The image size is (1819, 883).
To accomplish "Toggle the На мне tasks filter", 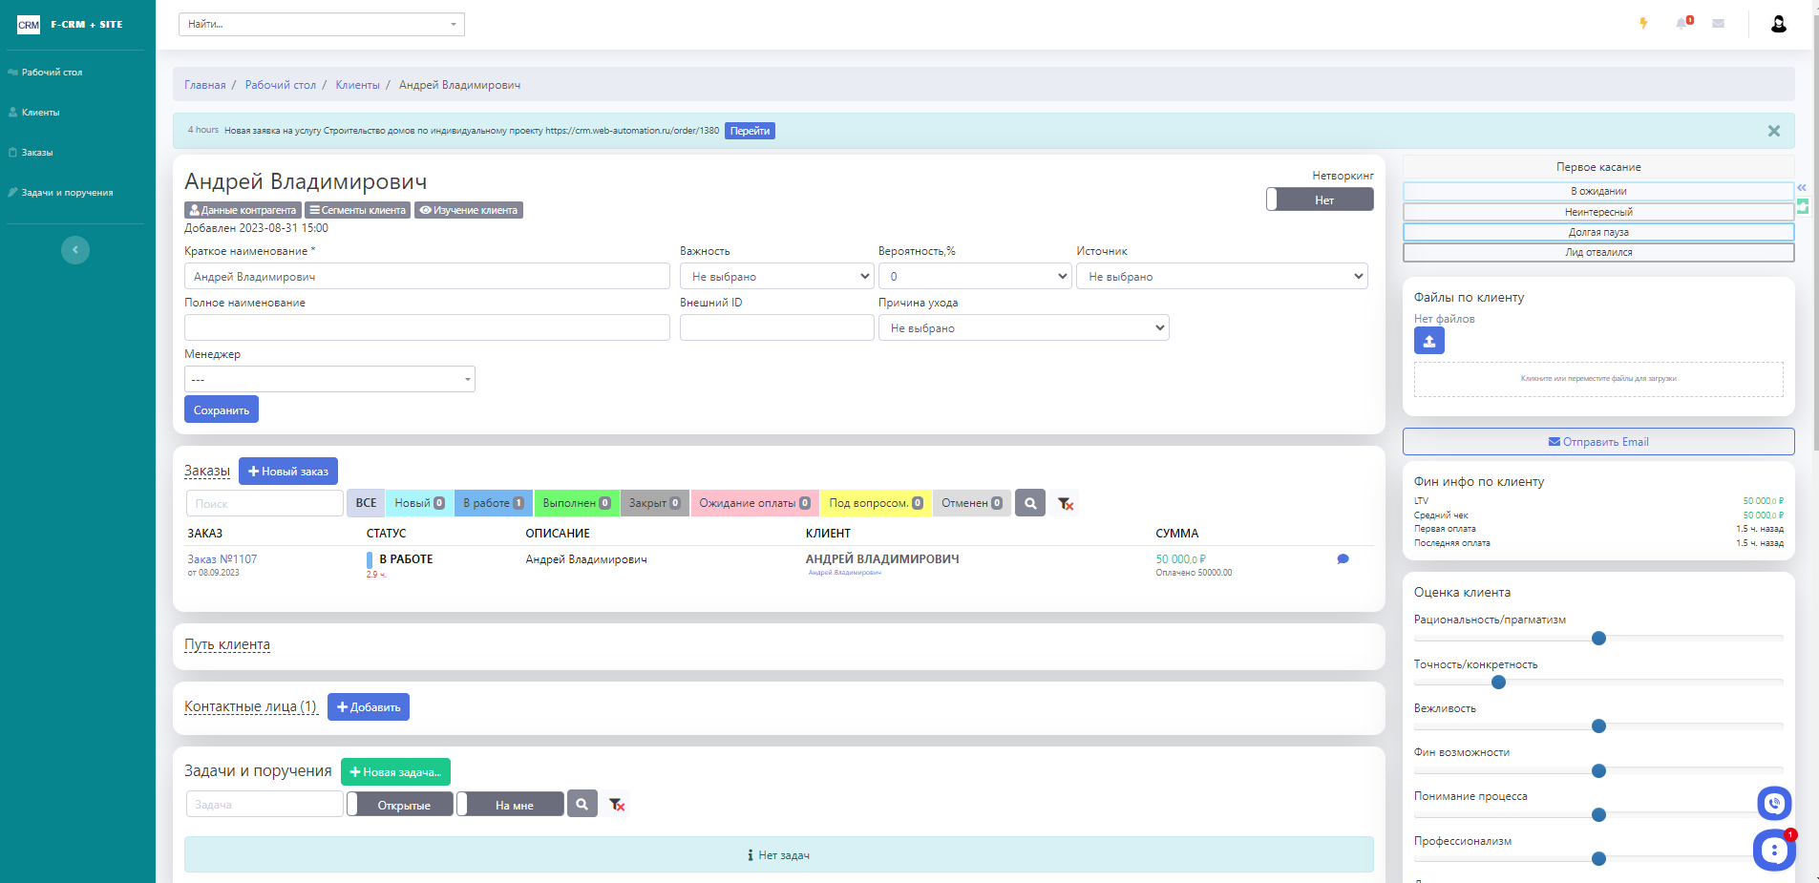I will (x=510, y=805).
